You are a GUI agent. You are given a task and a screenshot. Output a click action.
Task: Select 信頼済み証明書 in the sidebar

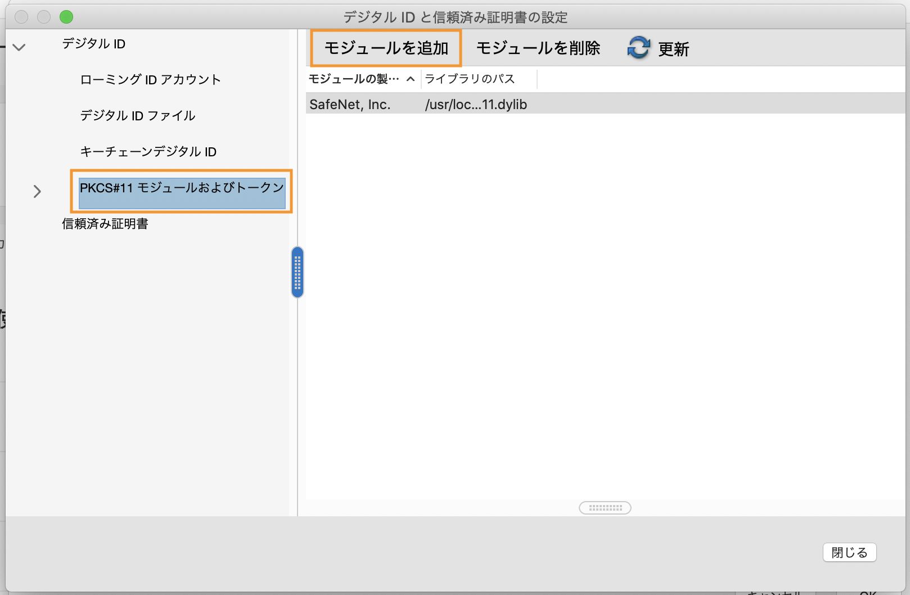pyautogui.click(x=105, y=223)
